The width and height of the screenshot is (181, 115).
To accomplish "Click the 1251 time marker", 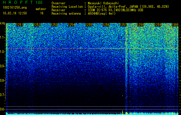I will (20, 25).
